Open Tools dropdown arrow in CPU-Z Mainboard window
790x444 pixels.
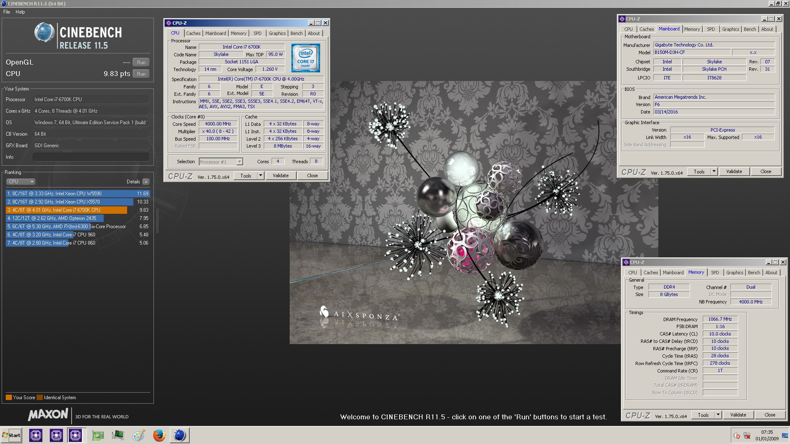coord(714,172)
